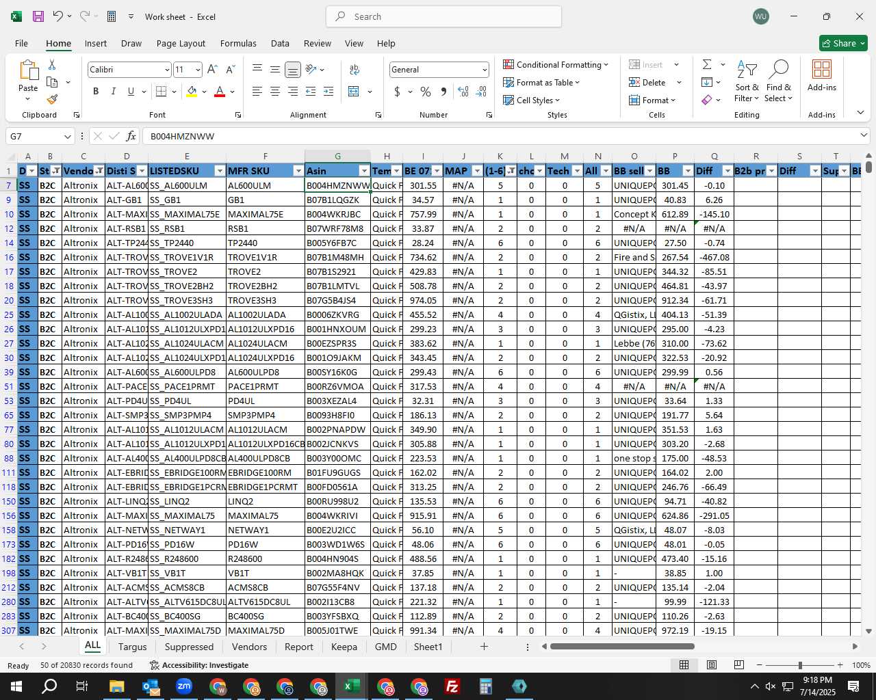Click the formula bar showing B004HMZNWW
The height and width of the screenshot is (700, 876).
(x=500, y=136)
